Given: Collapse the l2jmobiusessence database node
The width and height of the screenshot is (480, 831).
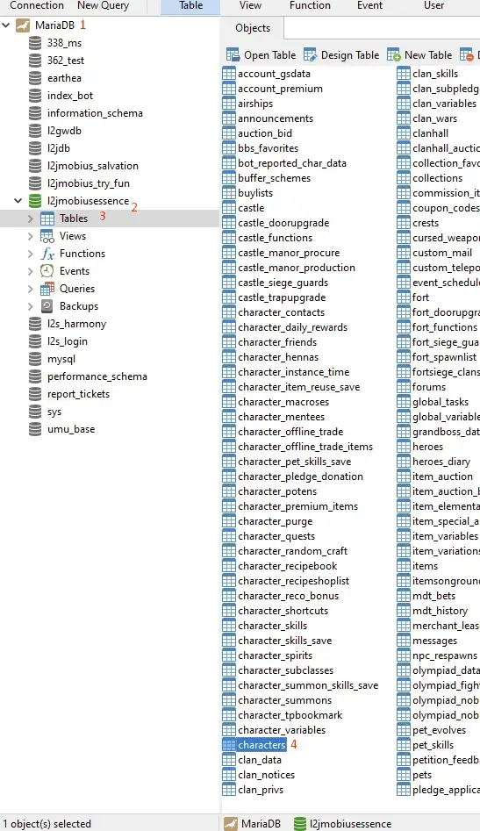Looking at the screenshot, I should [x=18, y=201].
